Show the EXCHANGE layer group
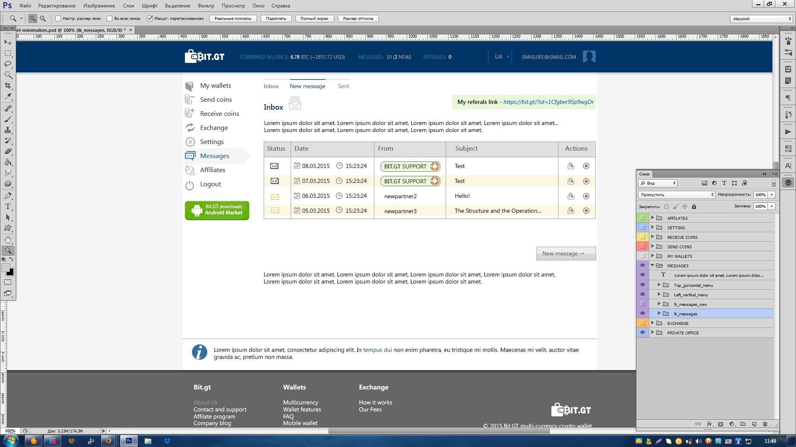The height and width of the screenshot is (447, 796). (x=643, y=323)
